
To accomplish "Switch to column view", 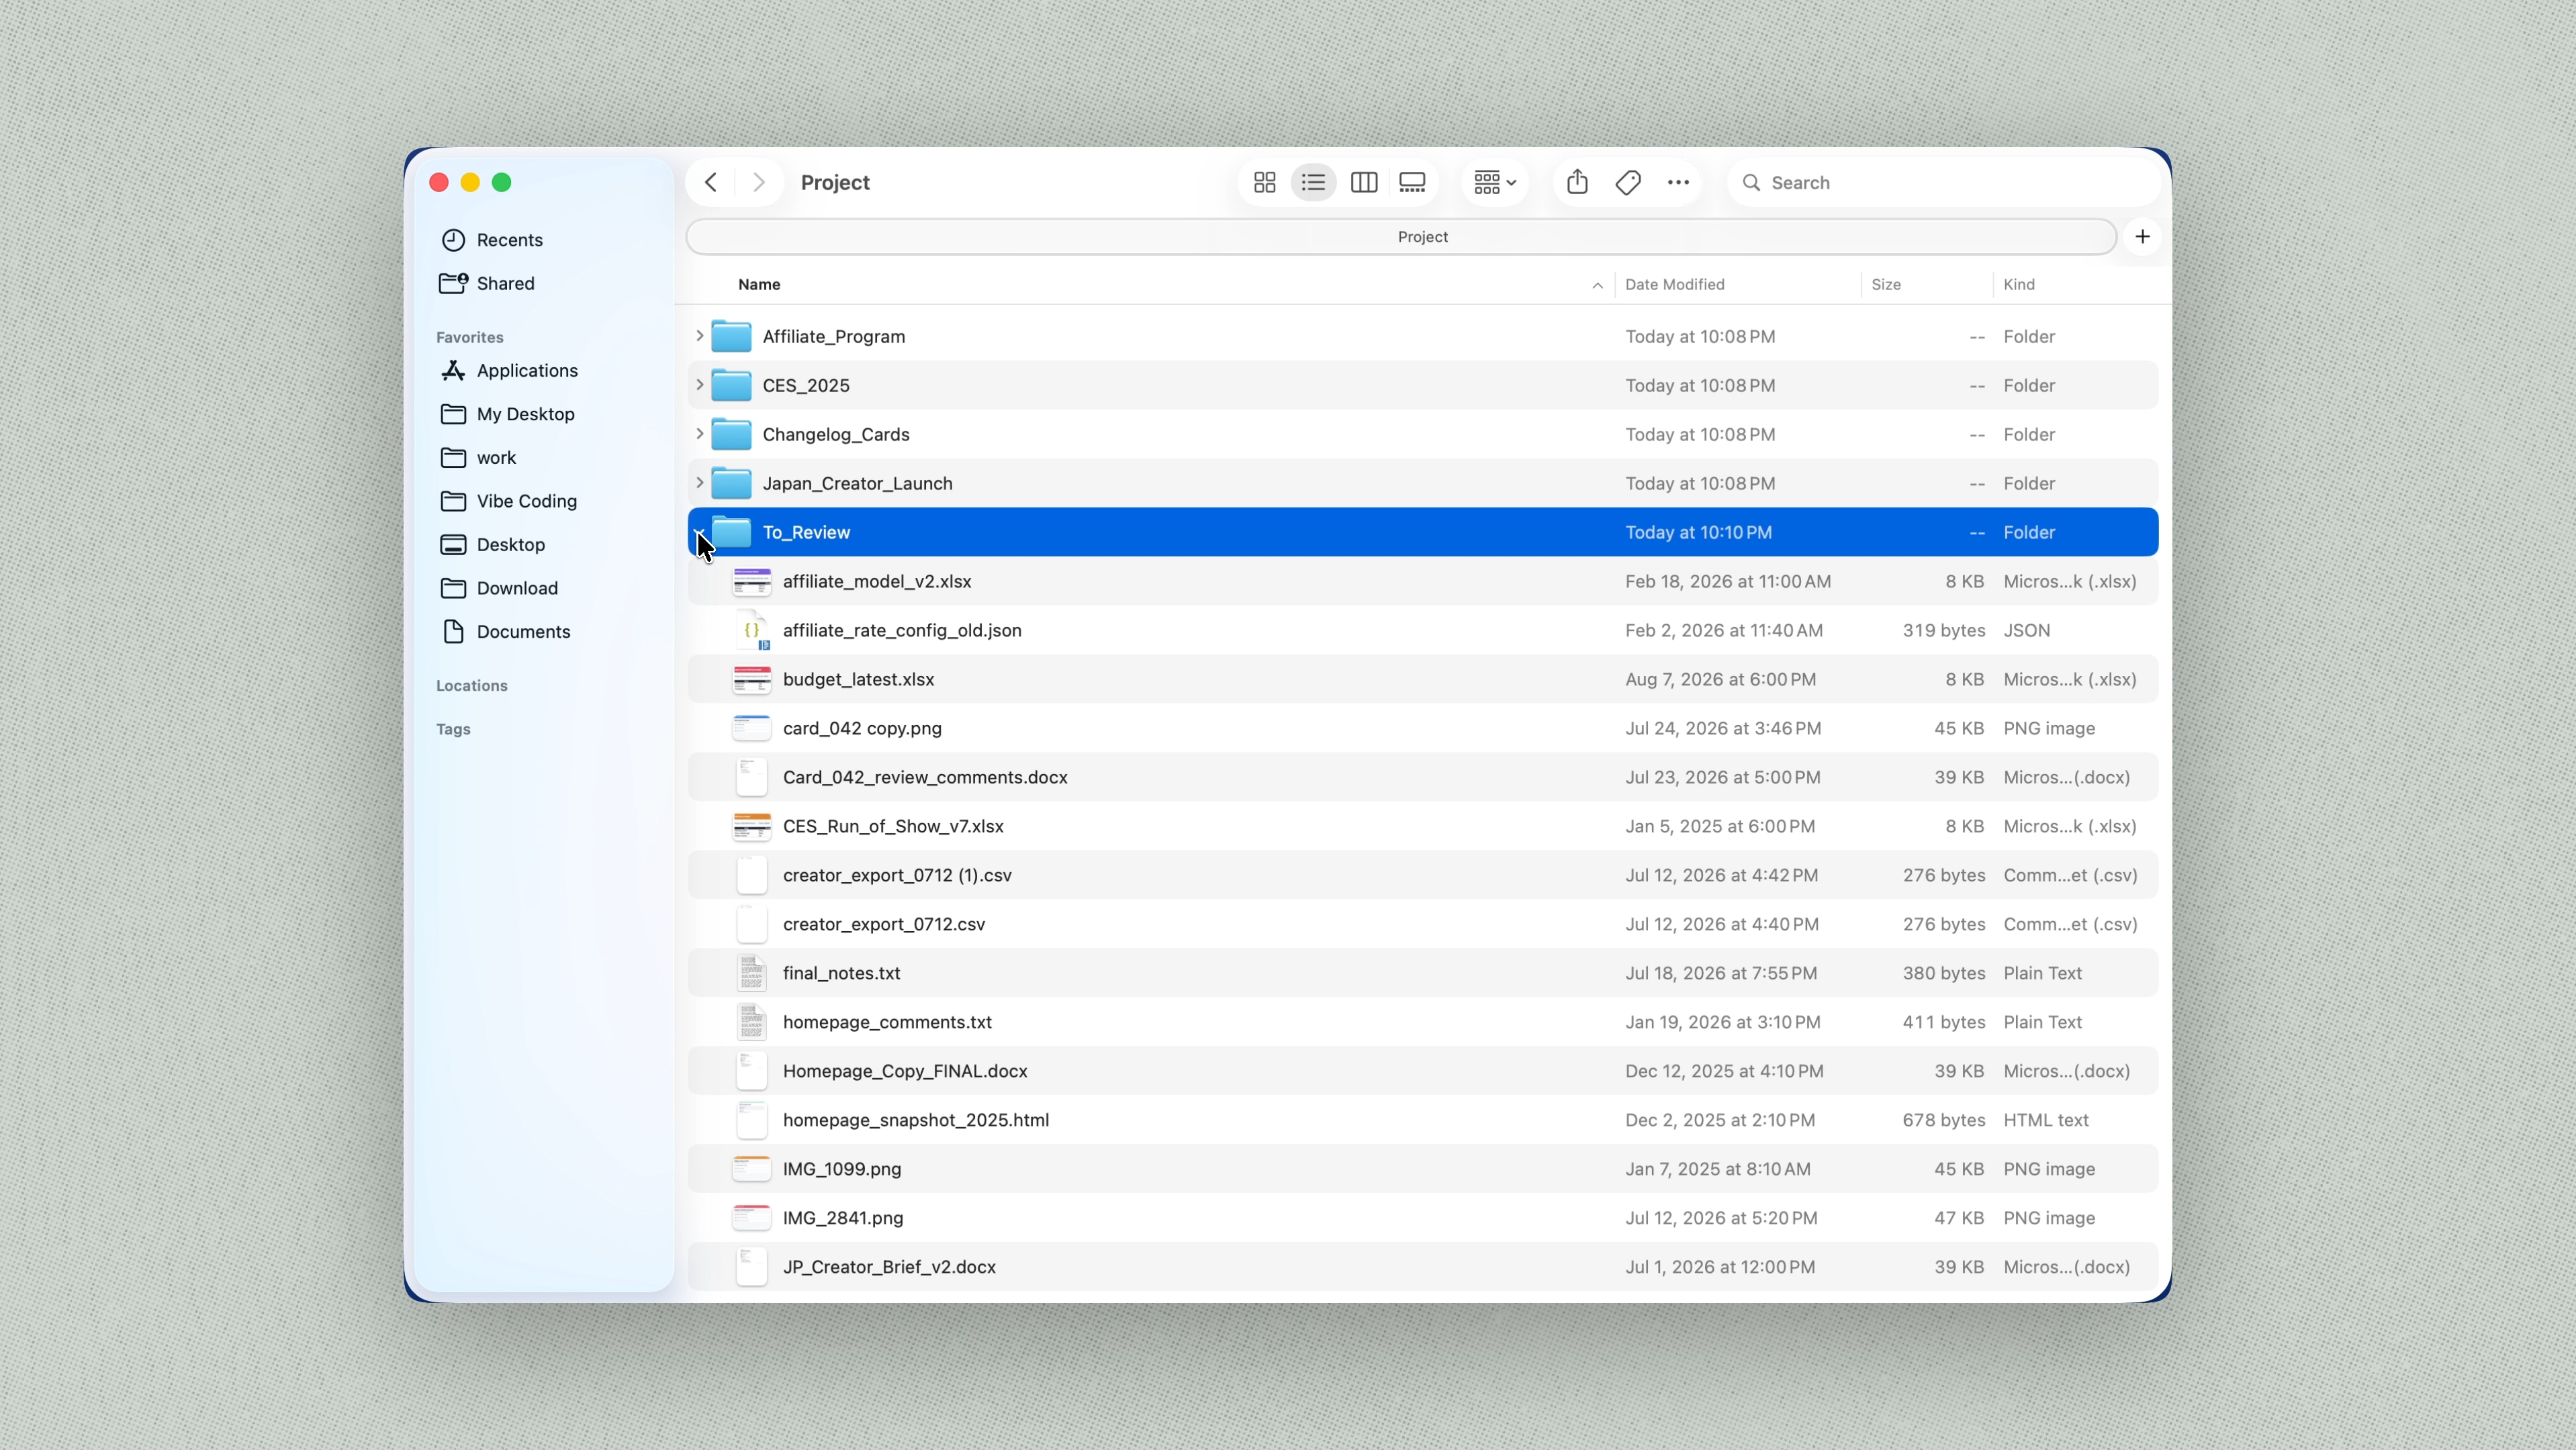I will coord(1364,182).
